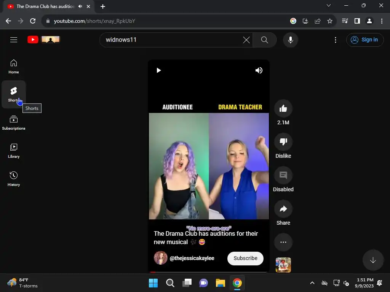Go to the YouTube logo home link
390x292 pixels.
coord(43,40)
